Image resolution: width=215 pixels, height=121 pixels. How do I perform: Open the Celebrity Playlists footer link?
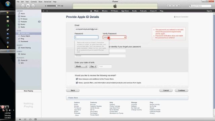(x=96, y=106)
